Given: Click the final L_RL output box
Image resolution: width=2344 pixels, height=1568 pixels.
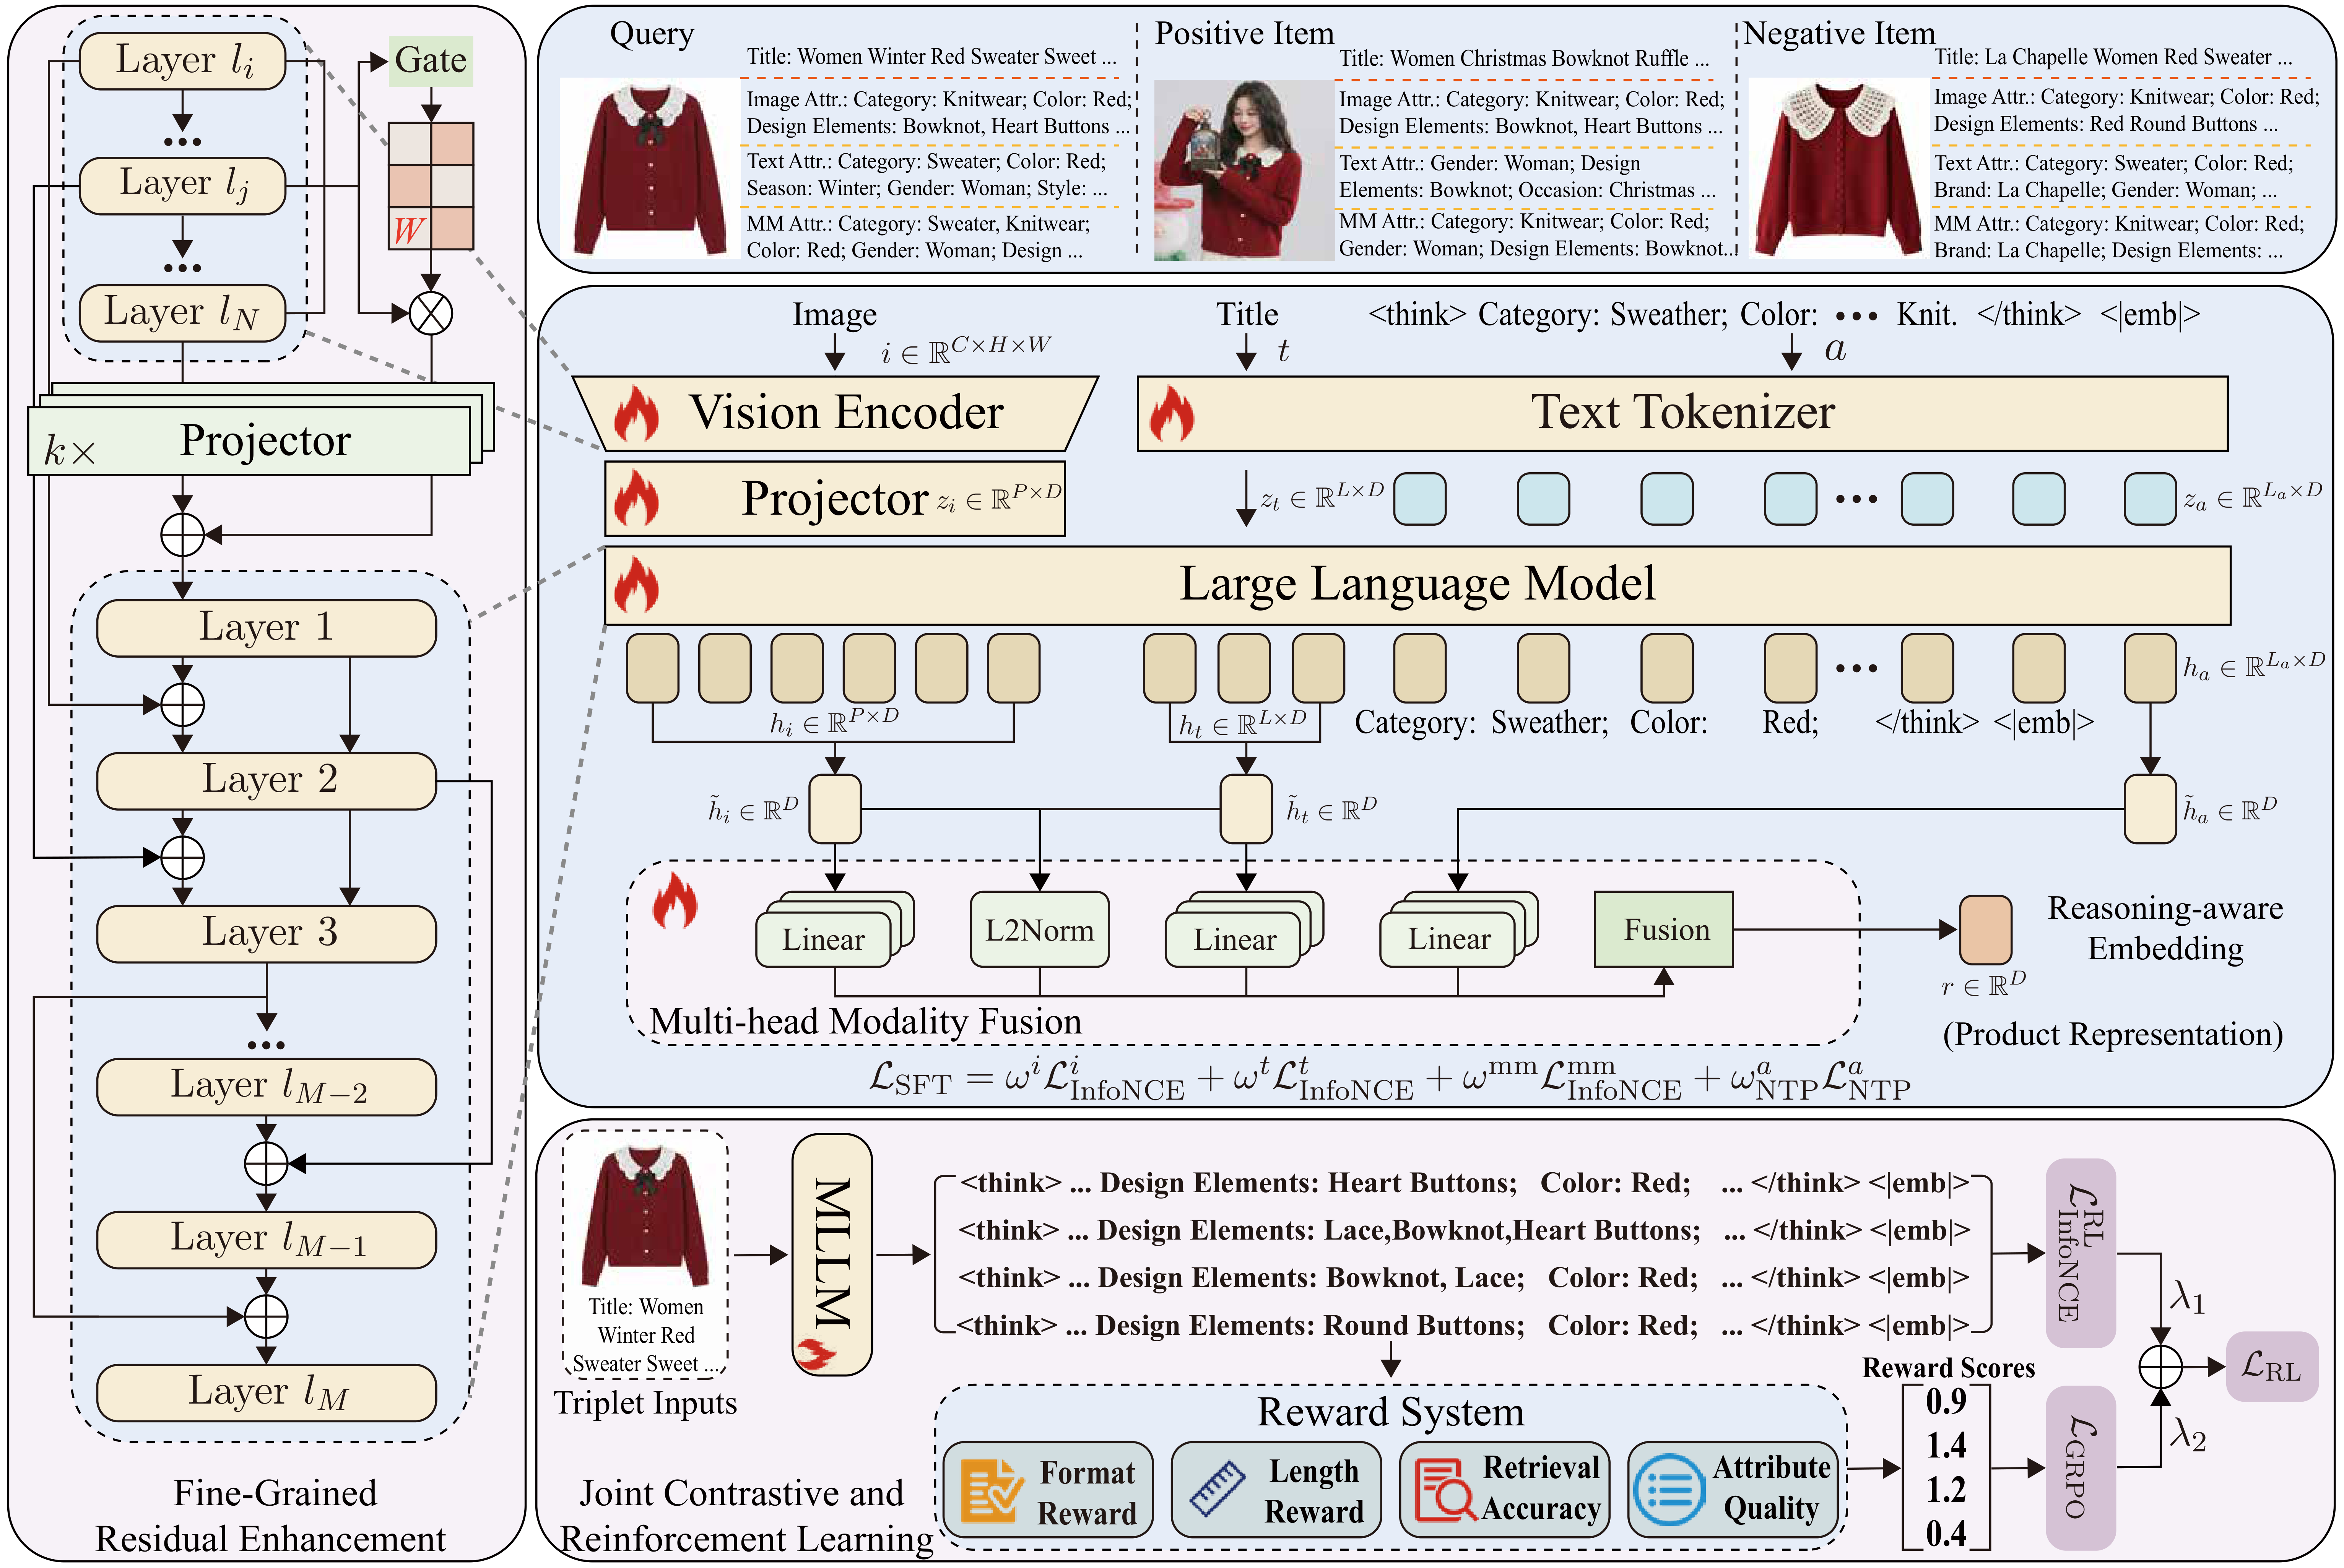Looking at the screenshot, I should point(2272,1366).
